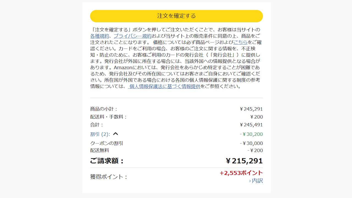The image size is (352, 198).
Task: Click the ¥245,291 subtotal amount
Action: pyautogui.click(x=251, y=109)
